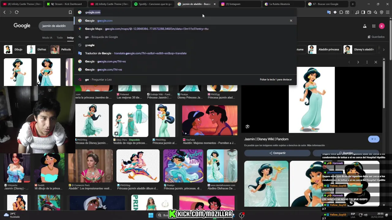Click the page vertical scrollbar

coord(390,40)
